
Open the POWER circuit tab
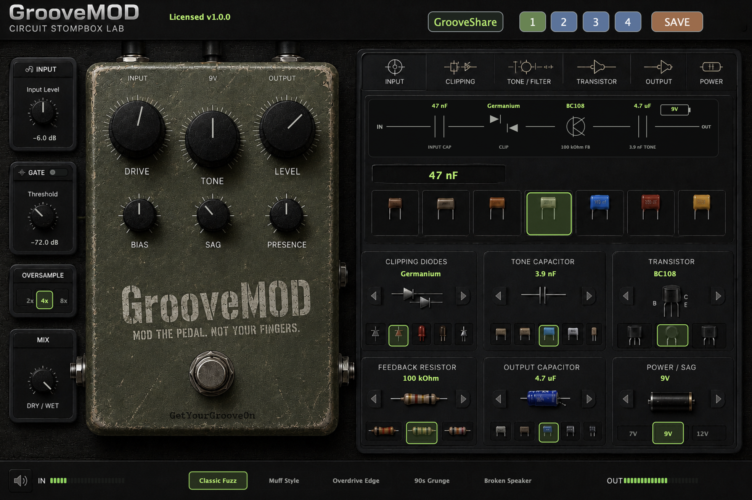(711, 72)
